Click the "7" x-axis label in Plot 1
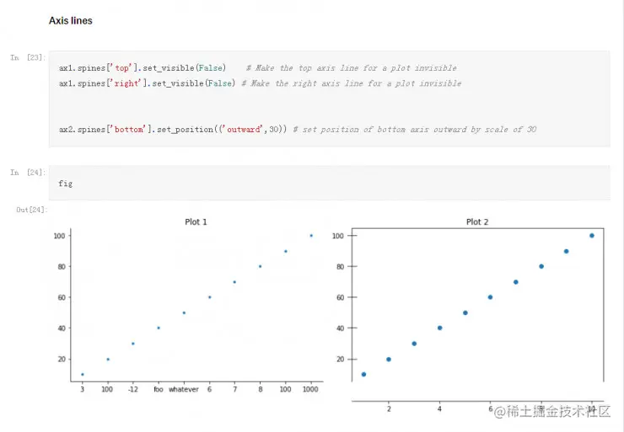 click(234, 389)
